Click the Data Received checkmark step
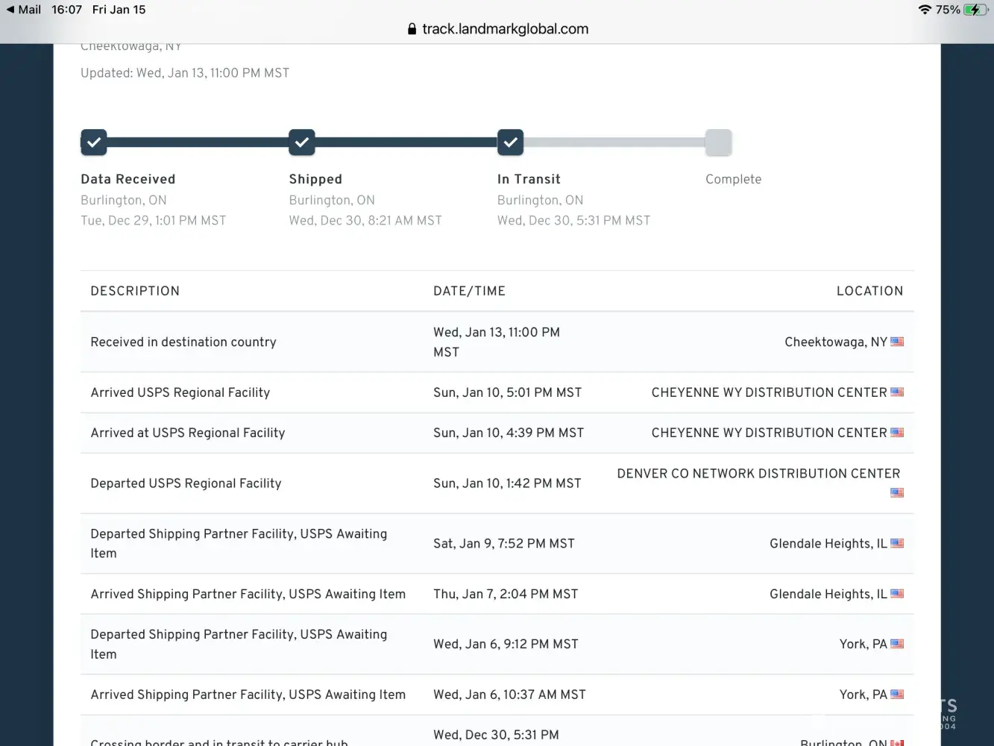Image resolution: width=994 pixels, height=746 pixels. [94, 142]
